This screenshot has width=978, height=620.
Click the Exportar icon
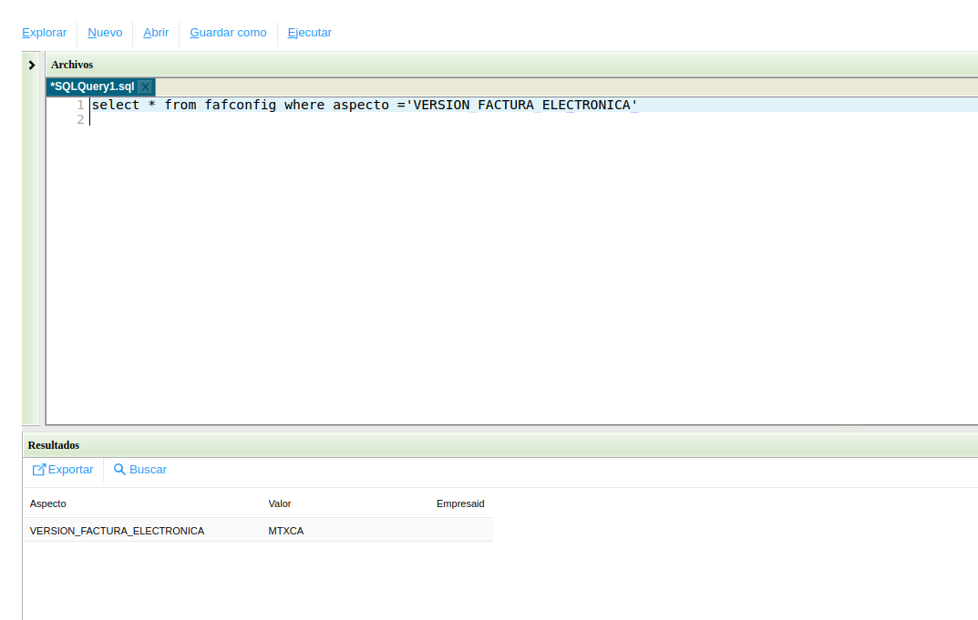pos(38,469)
